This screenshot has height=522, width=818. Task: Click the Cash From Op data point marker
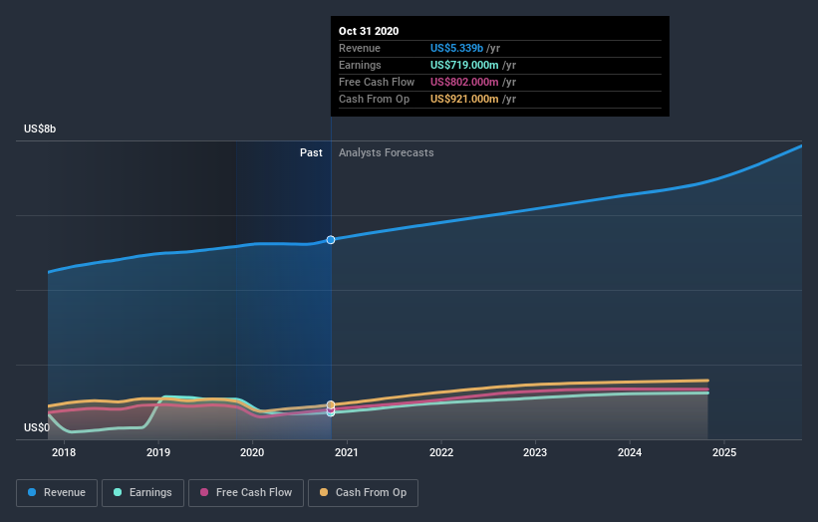(x=331, y=404)
